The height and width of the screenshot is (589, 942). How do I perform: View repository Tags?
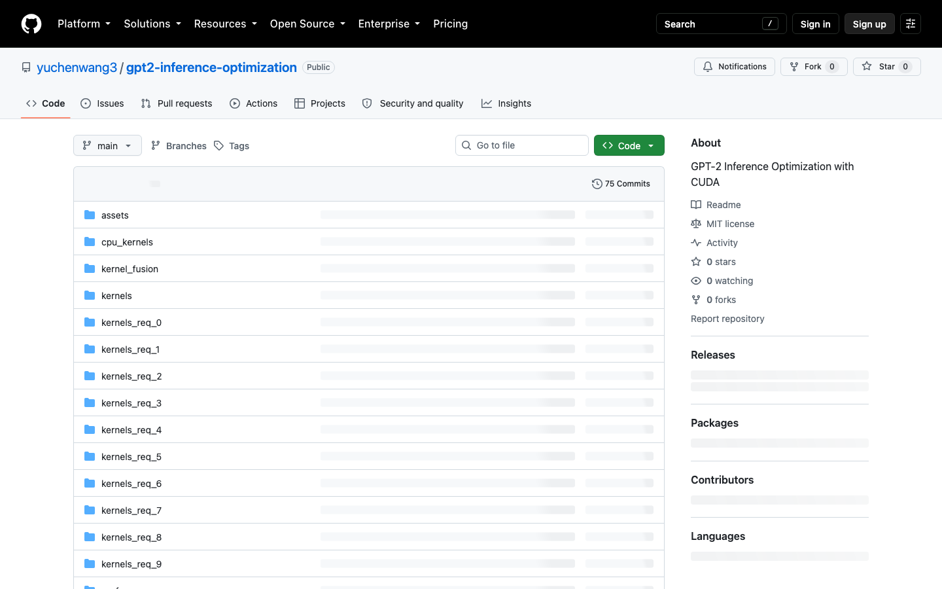pyautogui.click(x=232, y=145)
